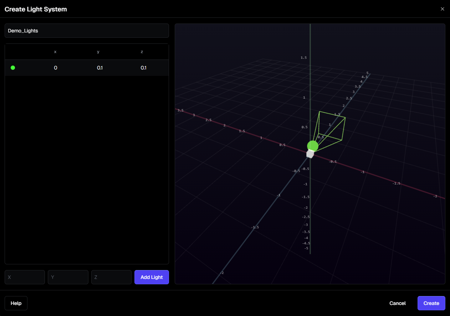Edit the Demo_Lights name field

(x=87, y=31)
